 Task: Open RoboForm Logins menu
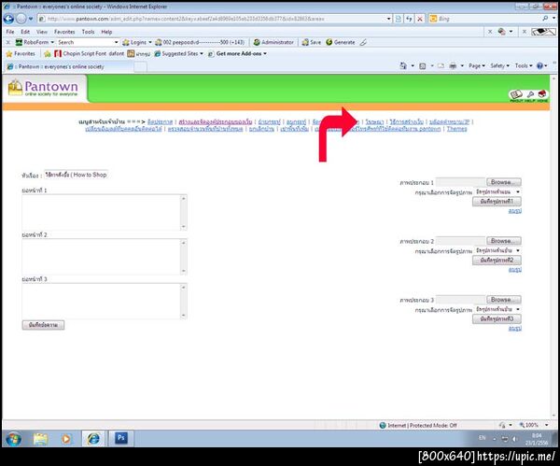pyautogui.click(x=137, y=42)
